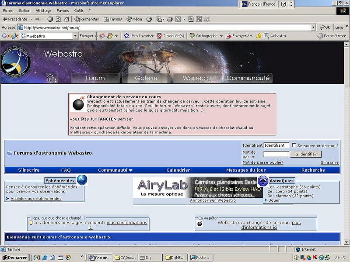This screenshot has height=262, width=350.
Task: Click the forward arrow in IE toolbar
Action: click(x=38, y=19)
